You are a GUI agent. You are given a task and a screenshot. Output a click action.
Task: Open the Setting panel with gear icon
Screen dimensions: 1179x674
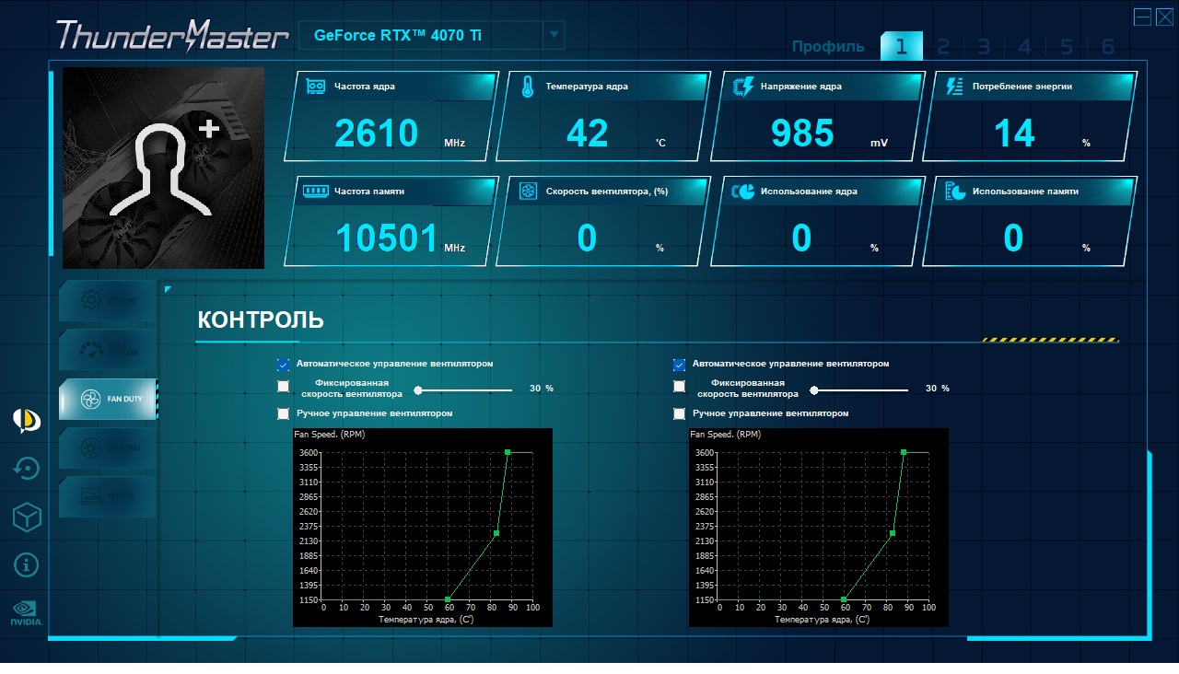point(108,300)
